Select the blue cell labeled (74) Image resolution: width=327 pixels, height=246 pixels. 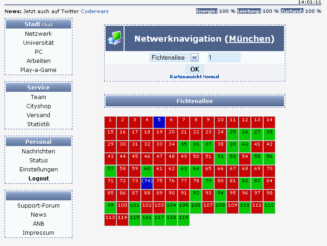147,183
